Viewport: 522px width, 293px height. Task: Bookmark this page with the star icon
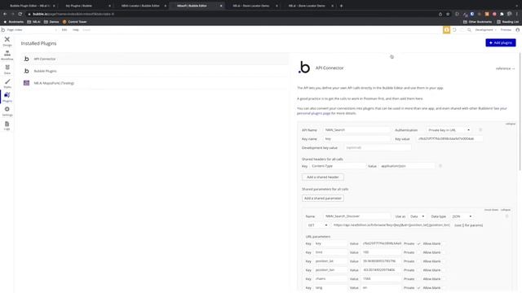[x=448, y=14]
